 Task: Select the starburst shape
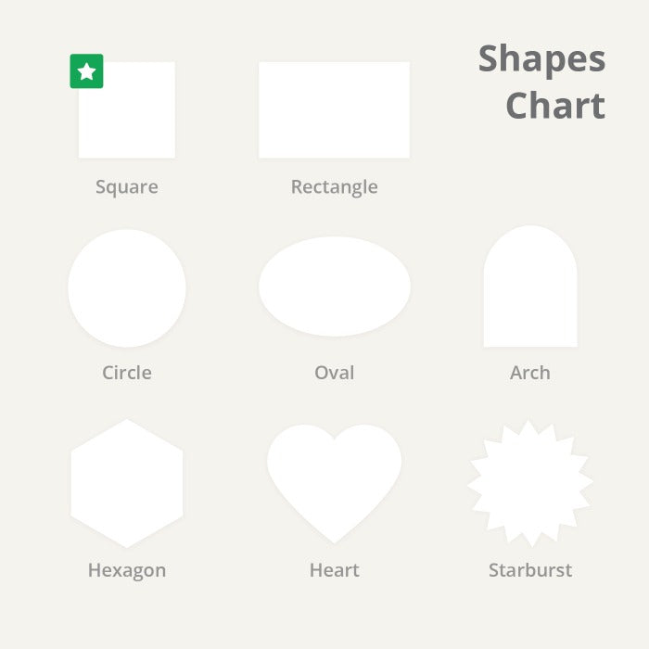point(530,483)
